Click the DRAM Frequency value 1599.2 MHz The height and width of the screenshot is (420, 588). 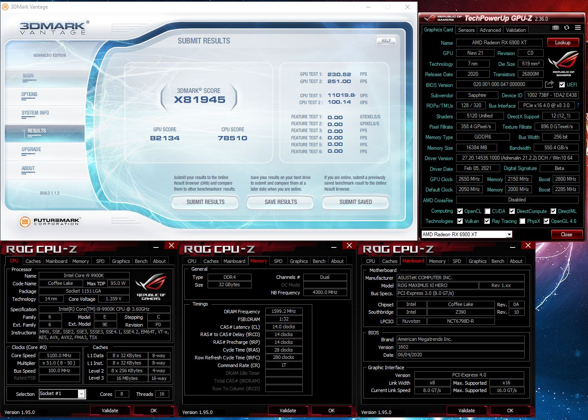coord(284,311)
